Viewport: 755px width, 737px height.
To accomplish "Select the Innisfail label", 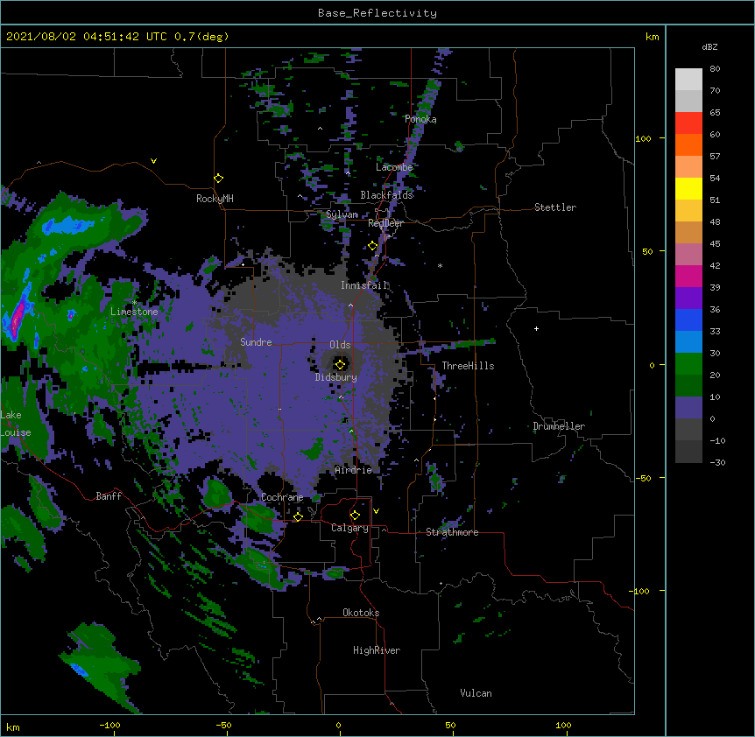I will [364, 285].
